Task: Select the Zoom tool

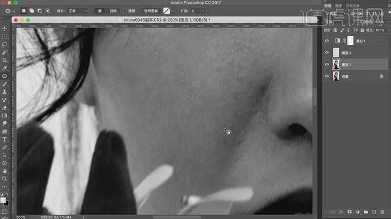Action: (4, 179)
